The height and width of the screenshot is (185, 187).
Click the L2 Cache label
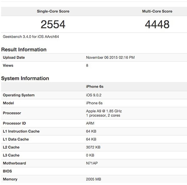11,147
